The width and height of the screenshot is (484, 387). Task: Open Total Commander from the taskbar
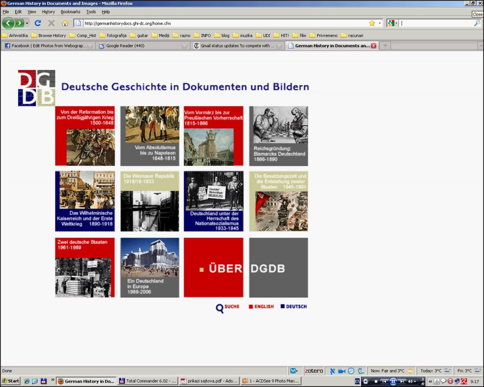148,381
